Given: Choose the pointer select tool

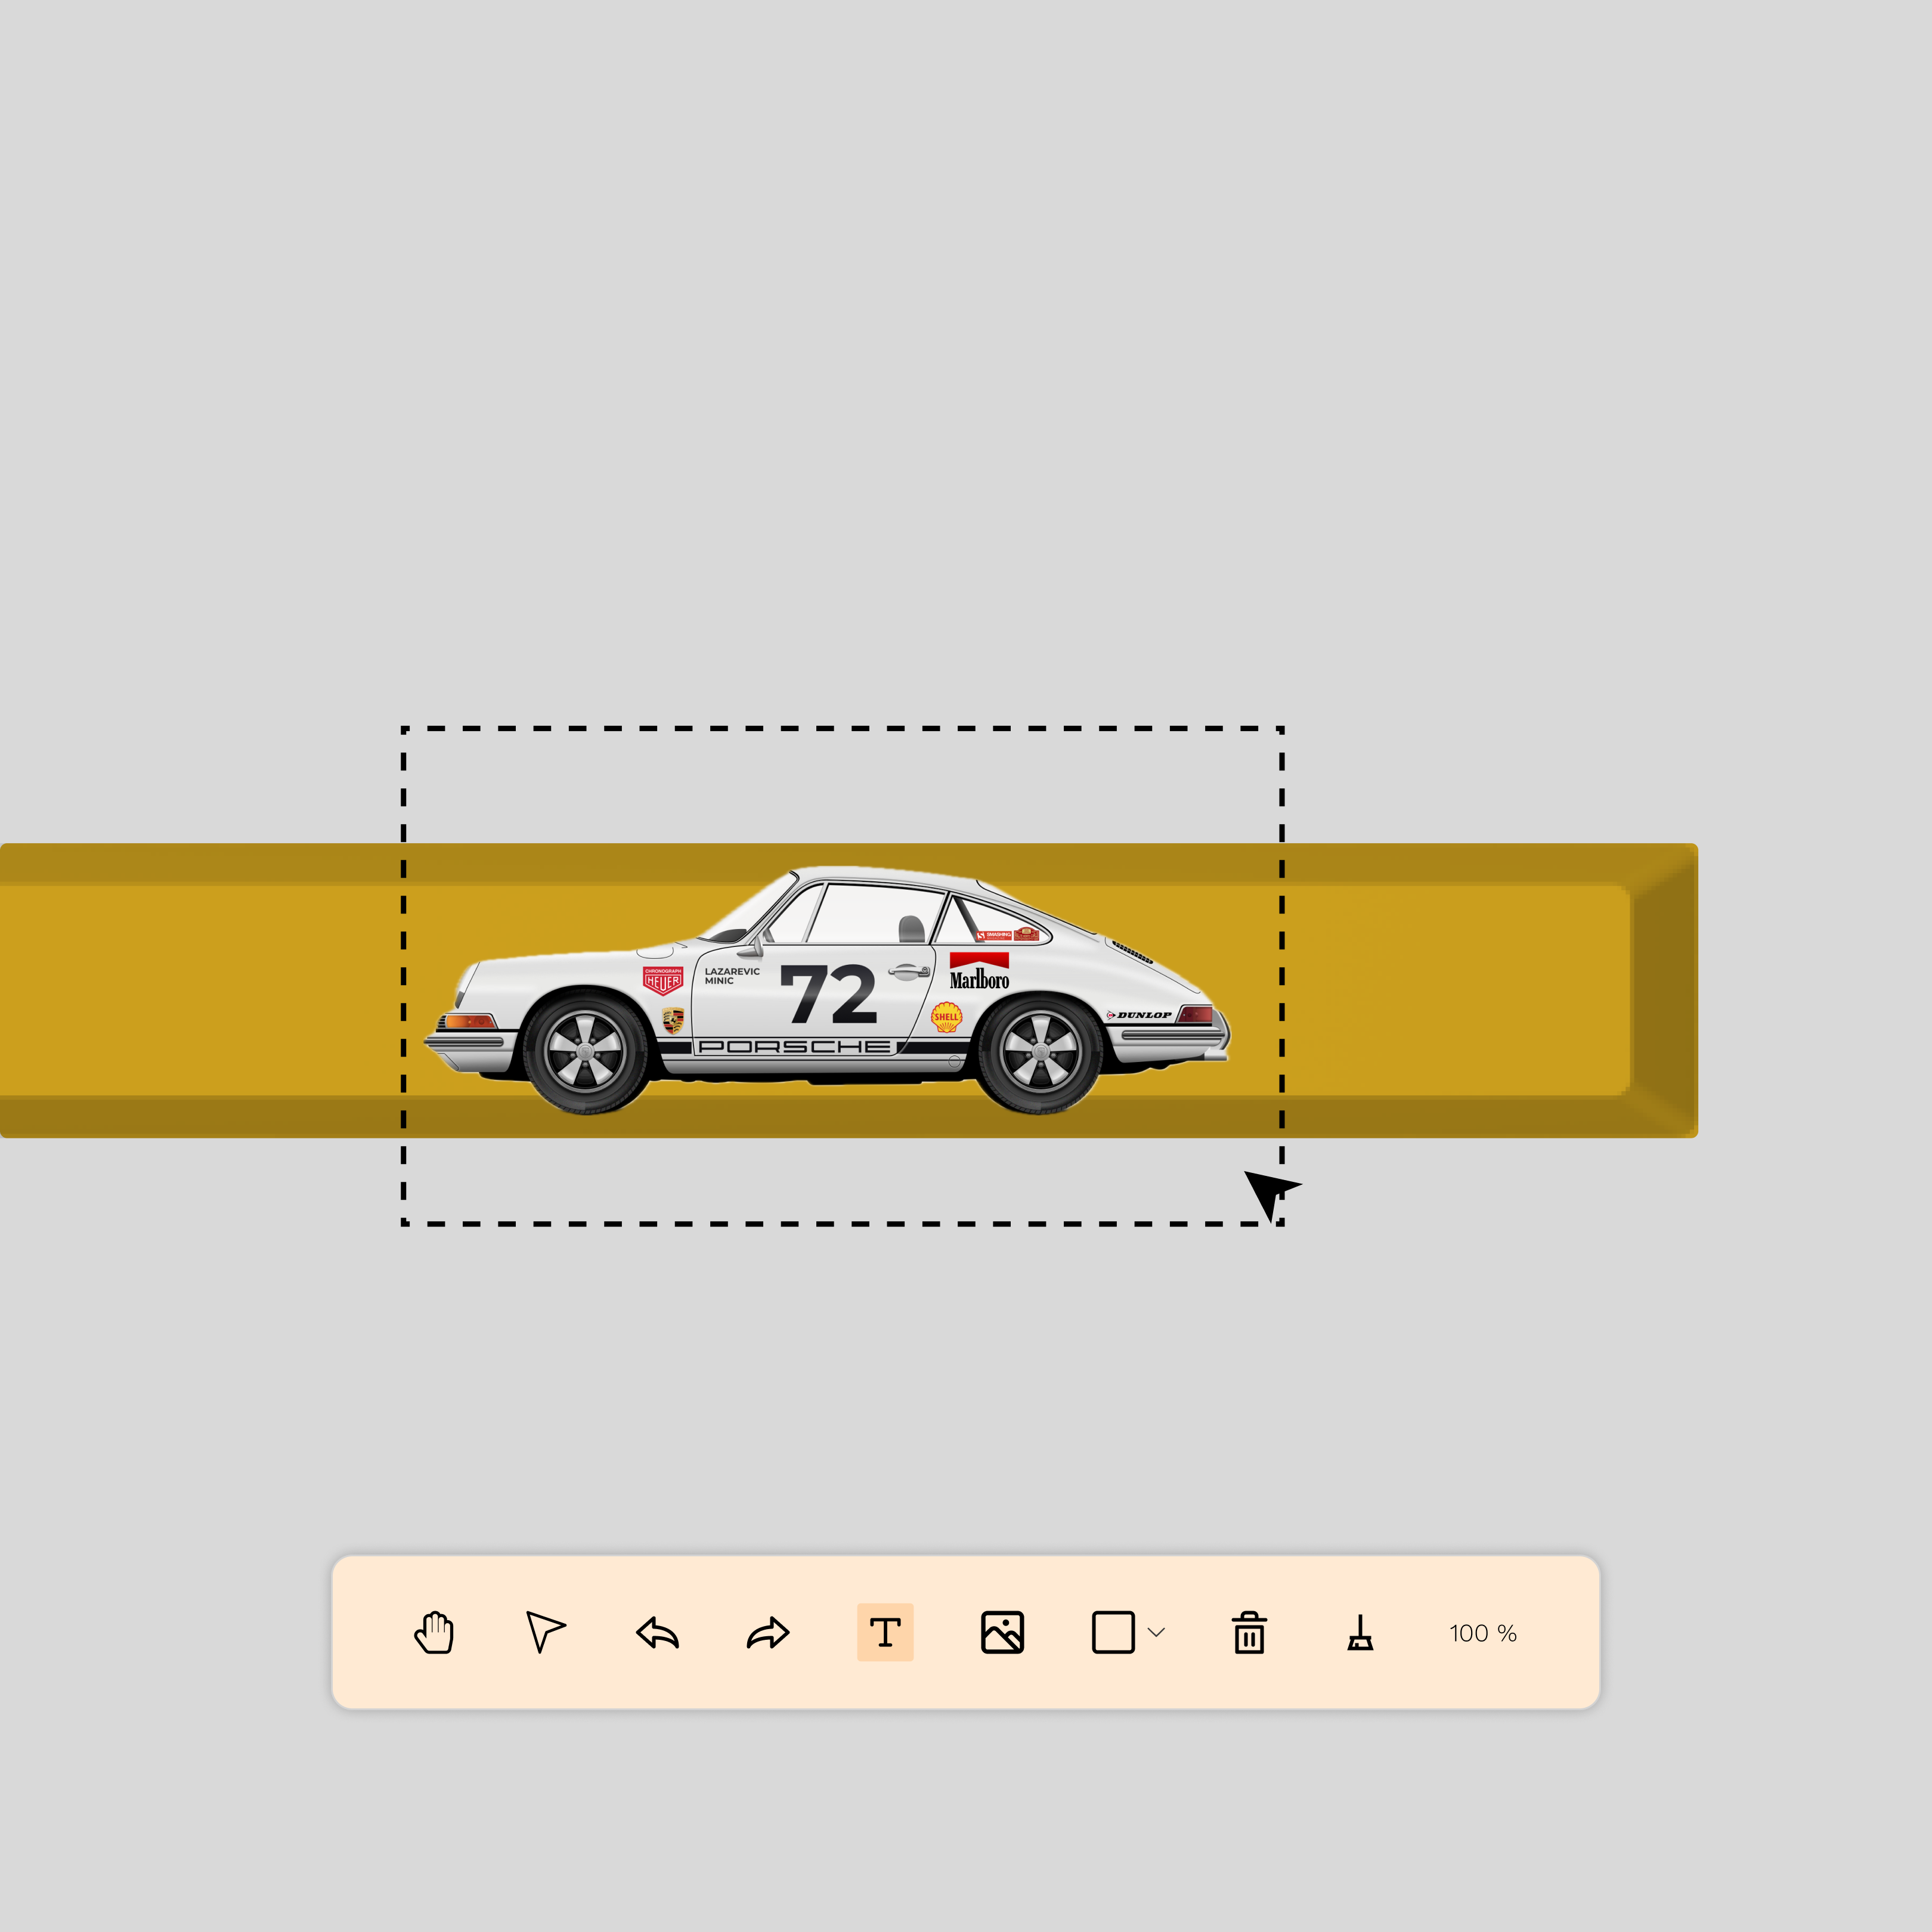Looking at the screenshot, I should tap(545, 1632).
